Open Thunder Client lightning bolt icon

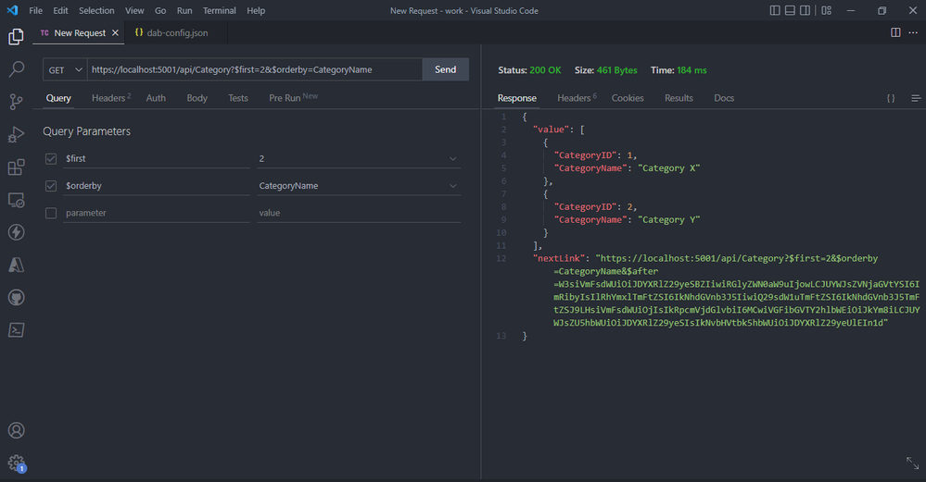16,232
